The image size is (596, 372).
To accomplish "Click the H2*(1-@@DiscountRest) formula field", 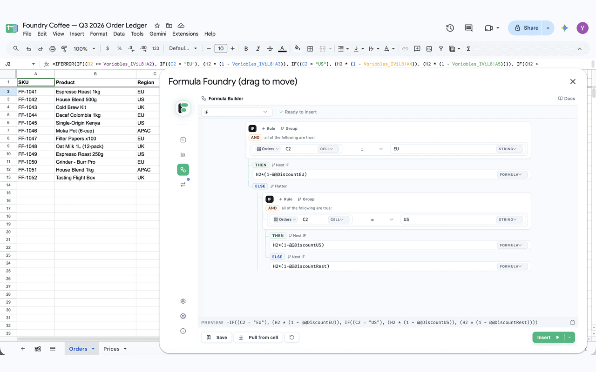I will pyautogui.click(x=400, y=266).
